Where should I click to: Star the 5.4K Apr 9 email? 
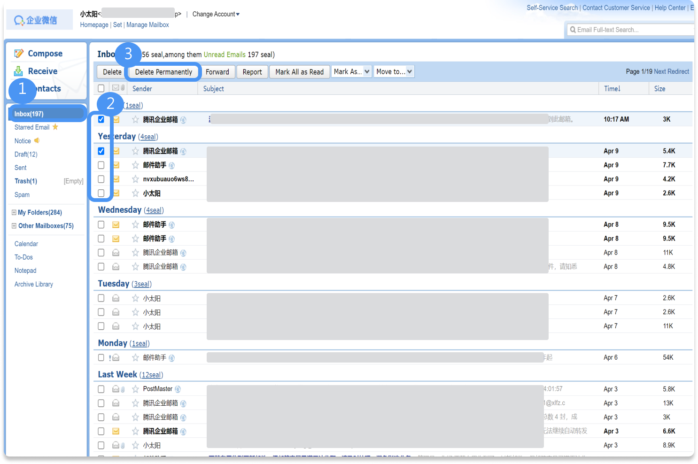pyautogui.click(x=135, y=151)
